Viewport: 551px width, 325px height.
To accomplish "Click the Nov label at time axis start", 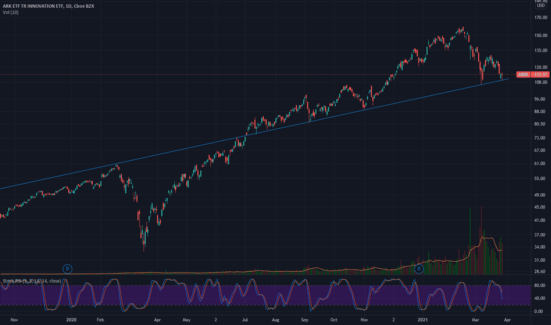I will tap(14, 320).
